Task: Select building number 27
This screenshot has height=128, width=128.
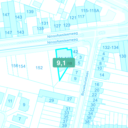Action: coord(69,99)
